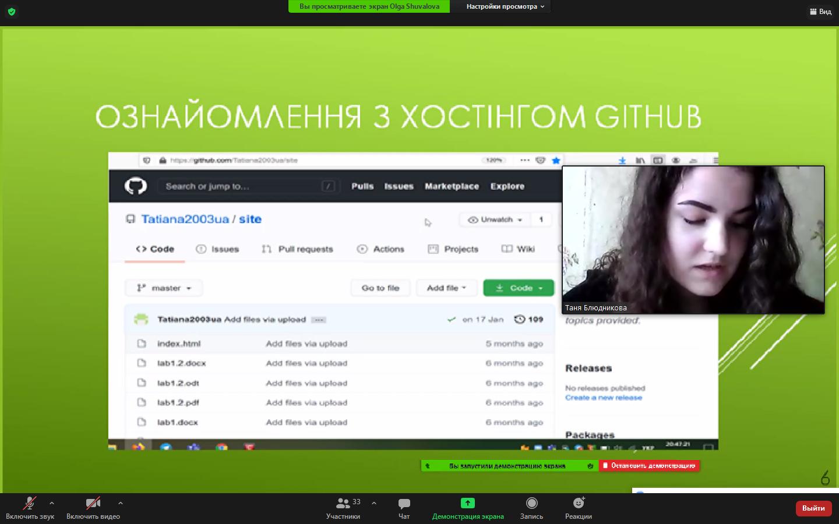This screenshot has height=524, width=839.
Task: Open the lab1.2.docx file
Action: (x=182, y=363)
